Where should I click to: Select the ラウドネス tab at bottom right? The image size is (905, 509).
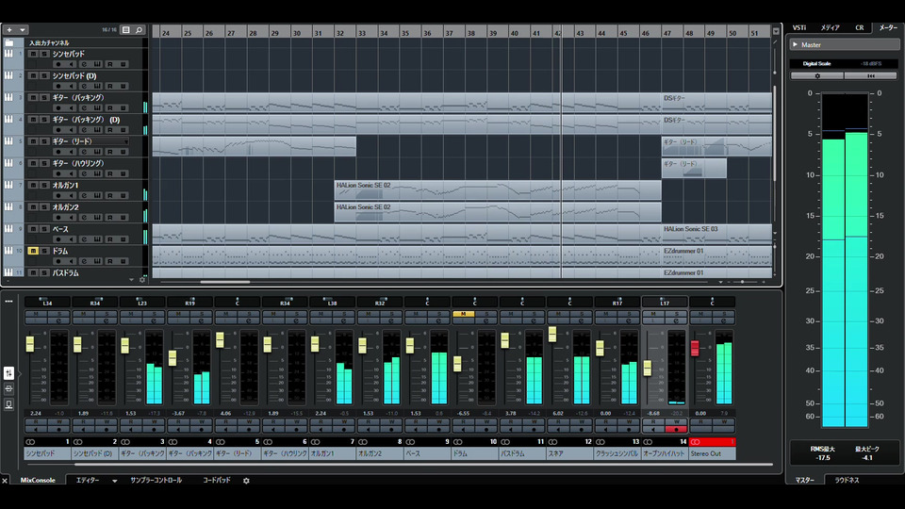coord(846,480)
